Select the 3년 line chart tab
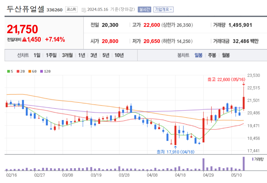Screen dimensions: 267x183 click(94, 55)
